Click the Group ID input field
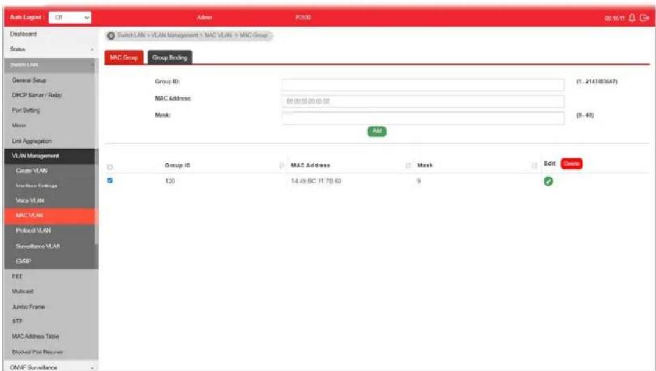Screen dimensions: 656x371 pos(423,84)
